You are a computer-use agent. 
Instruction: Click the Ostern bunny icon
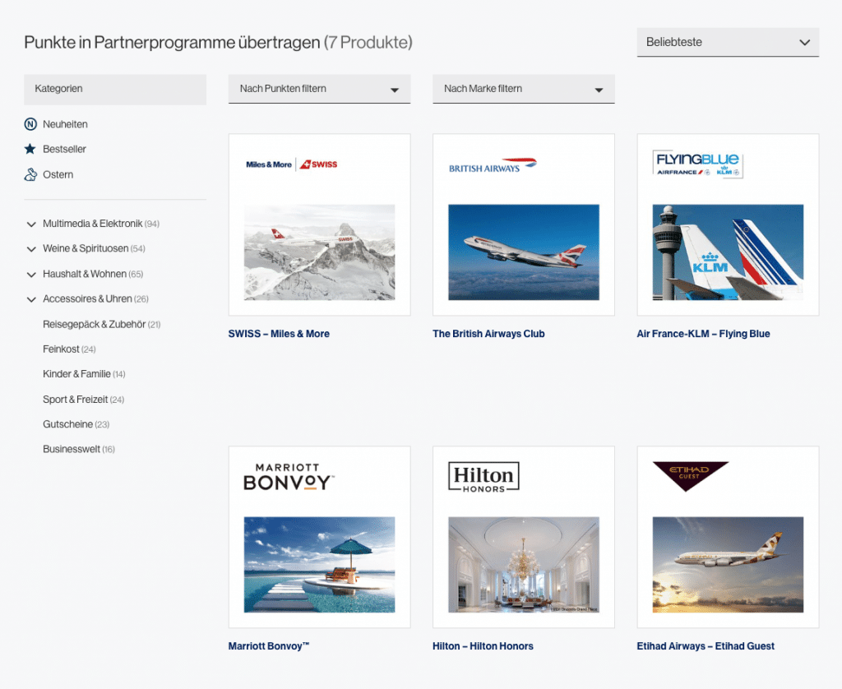coord(30,174)
